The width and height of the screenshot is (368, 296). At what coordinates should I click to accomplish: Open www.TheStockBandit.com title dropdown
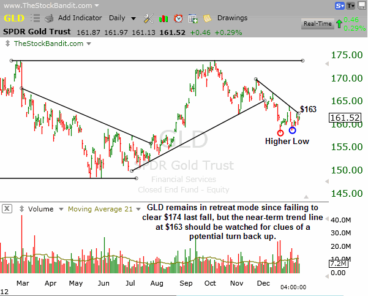coord(97,6)
